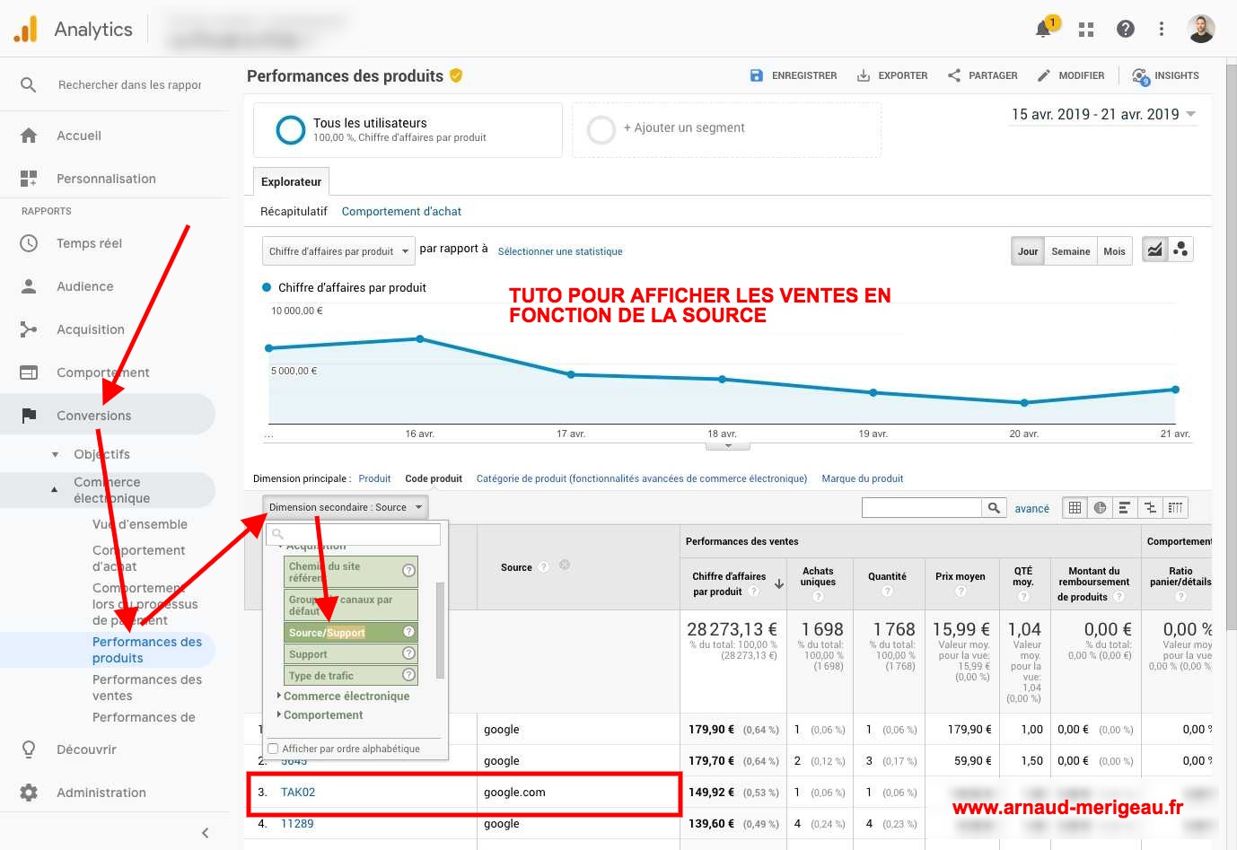Click the Insights icon button

click(1165, 75)
